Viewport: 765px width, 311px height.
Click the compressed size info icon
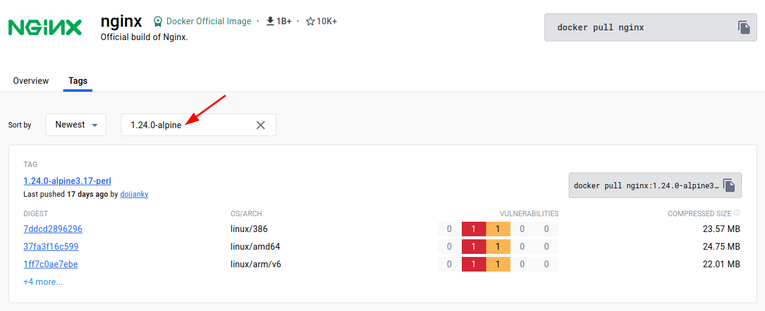pyautogui.click(x=737, y=213)
